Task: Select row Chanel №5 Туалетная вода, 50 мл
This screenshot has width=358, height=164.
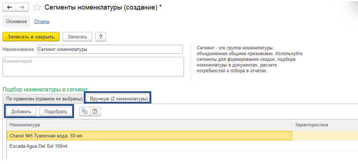Action: [x=149, y=136]
